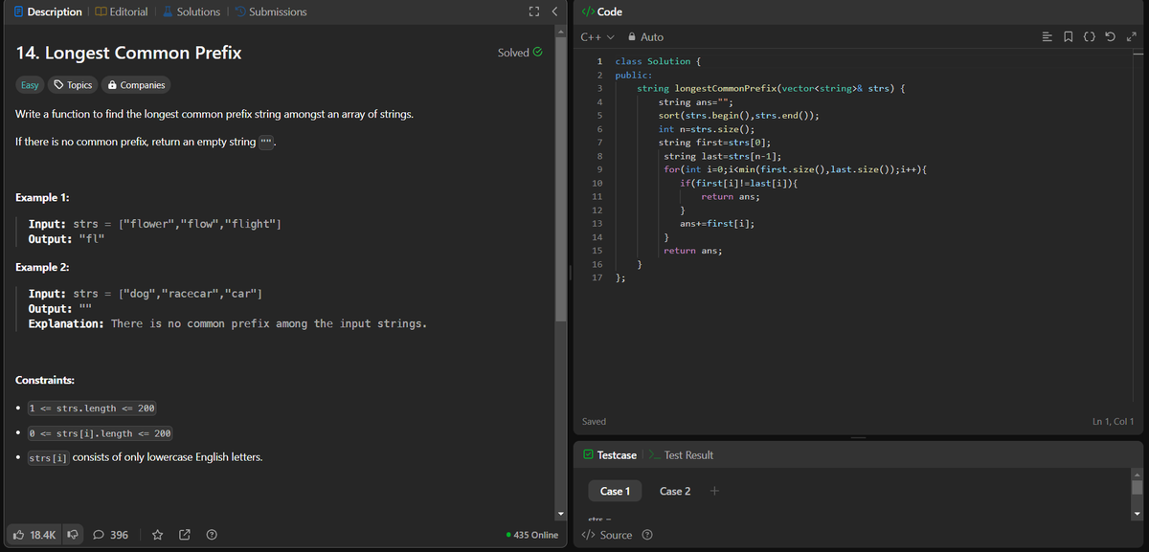The width and height of the screenshot is (1149, 552).
Task: Click the testcase panel scrollbar thumb
Action: click(x=1138, y=487)
